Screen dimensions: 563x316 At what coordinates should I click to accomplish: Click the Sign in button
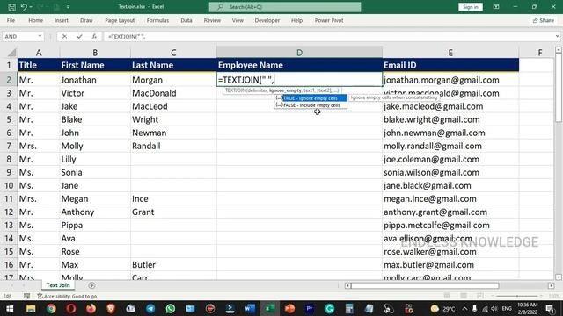[x=470, y=7]
